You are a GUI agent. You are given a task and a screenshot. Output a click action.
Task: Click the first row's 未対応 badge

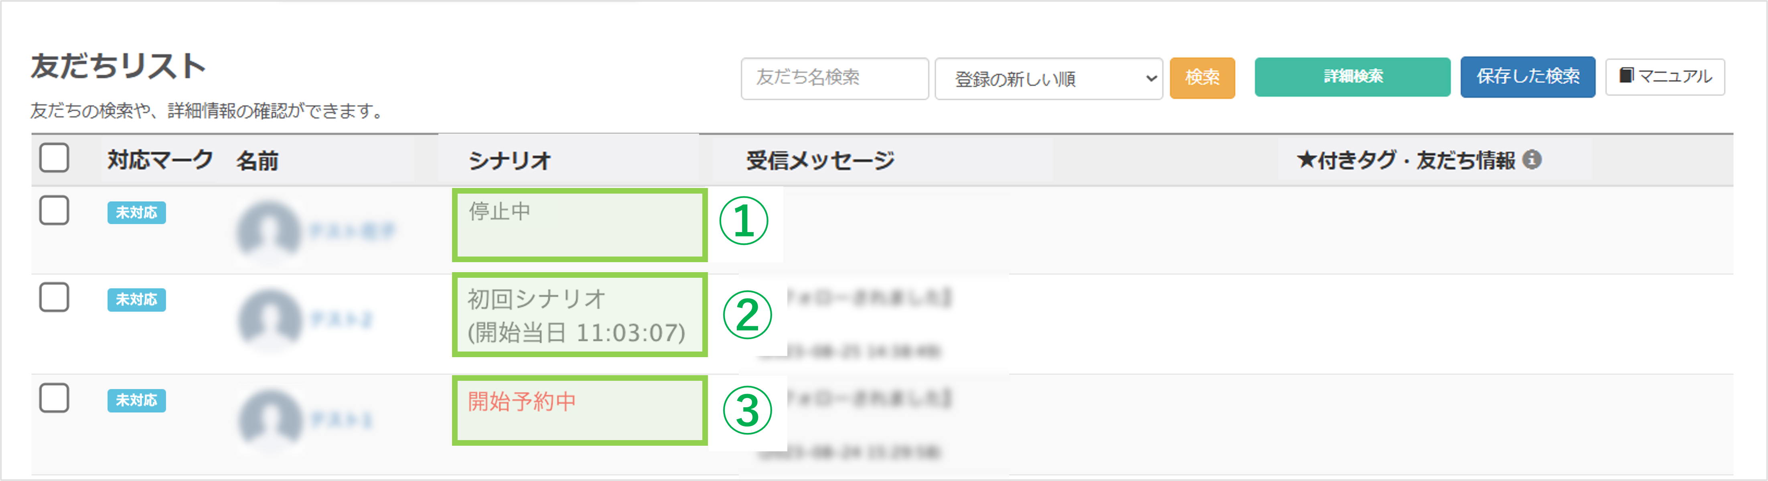click(x=136, y=213)
